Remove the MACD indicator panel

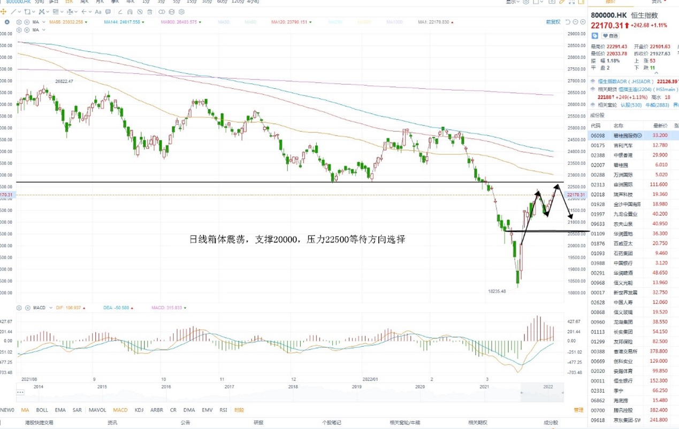point(28,308)
